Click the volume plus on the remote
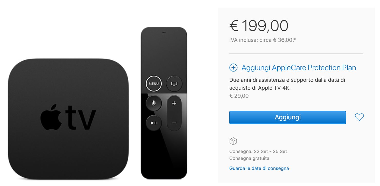The image size is (380, 186). [174, 104]
